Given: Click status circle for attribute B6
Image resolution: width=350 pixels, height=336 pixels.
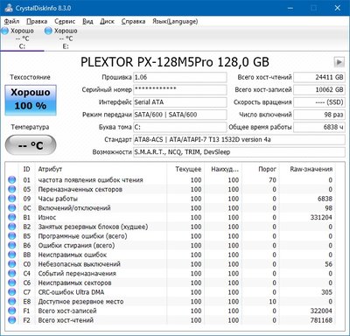Looking at the screenshot, I should (x=12, y=245).
